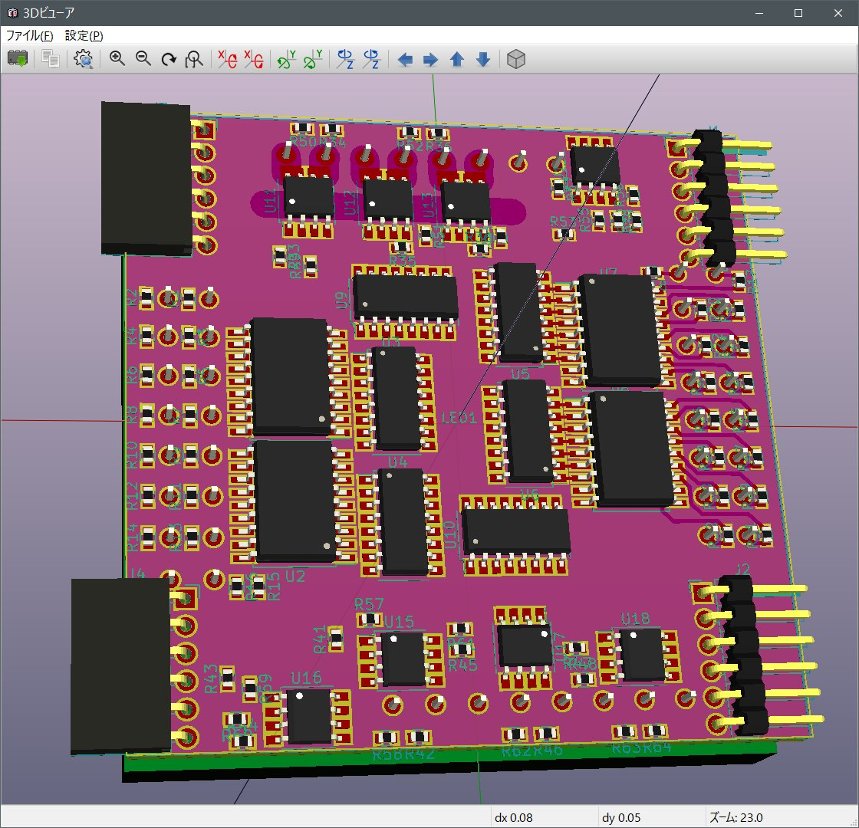
Task: Click the fit in page icon
Action: pos(195,59)
